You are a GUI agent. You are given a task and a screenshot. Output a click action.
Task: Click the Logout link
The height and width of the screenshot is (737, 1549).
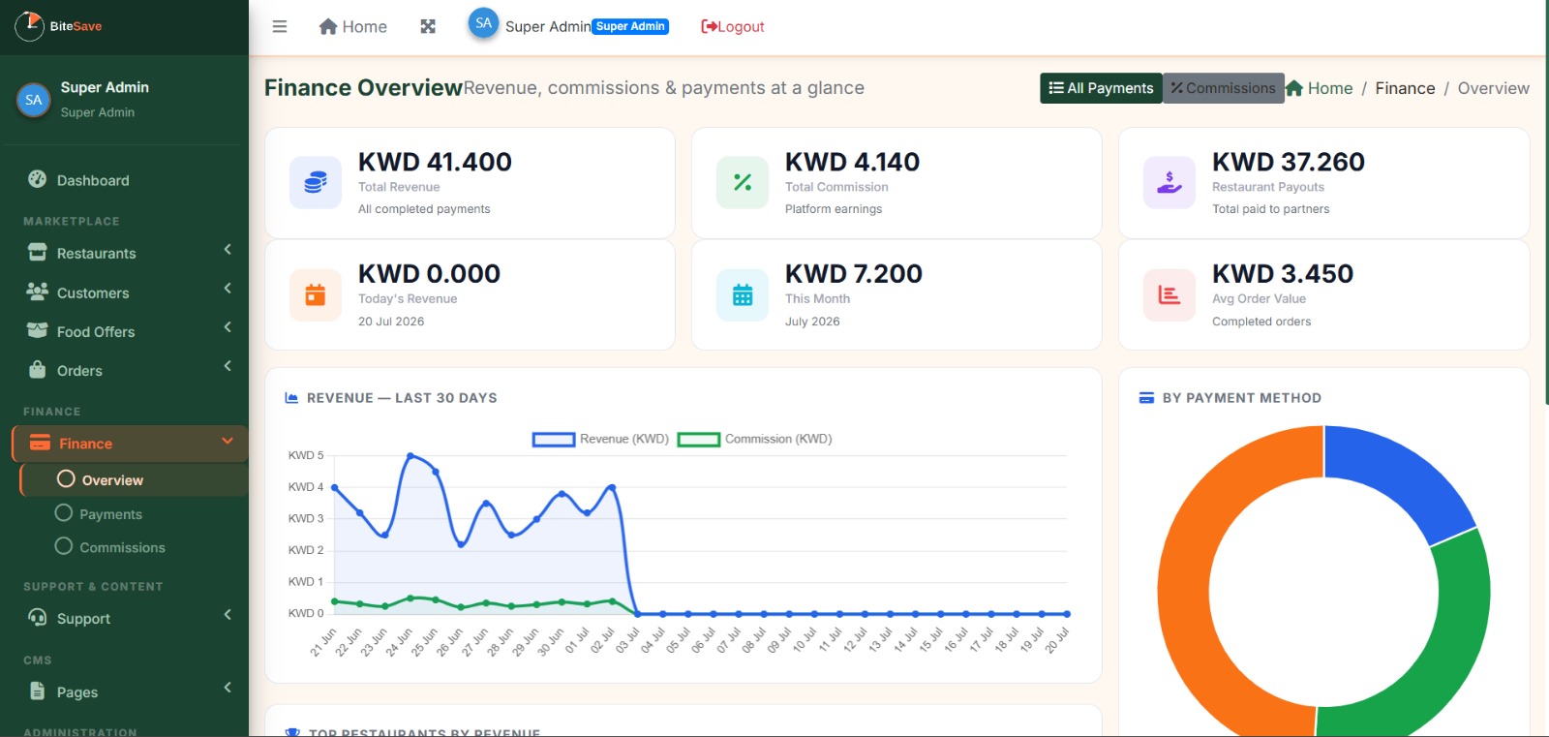pyautogui.click(x=733, y=27)
